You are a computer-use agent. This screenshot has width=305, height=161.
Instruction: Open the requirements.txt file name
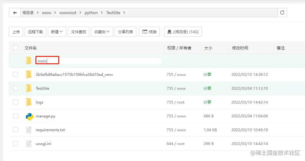[x=50, y=130]
